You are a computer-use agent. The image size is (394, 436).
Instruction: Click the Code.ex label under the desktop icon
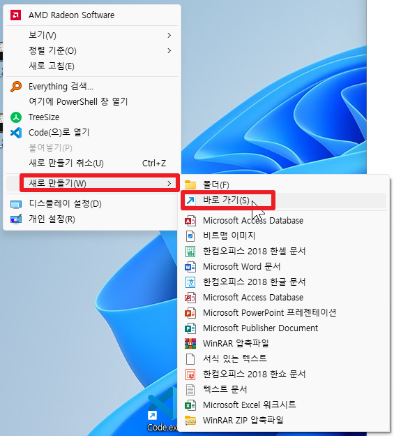point(162,428)
